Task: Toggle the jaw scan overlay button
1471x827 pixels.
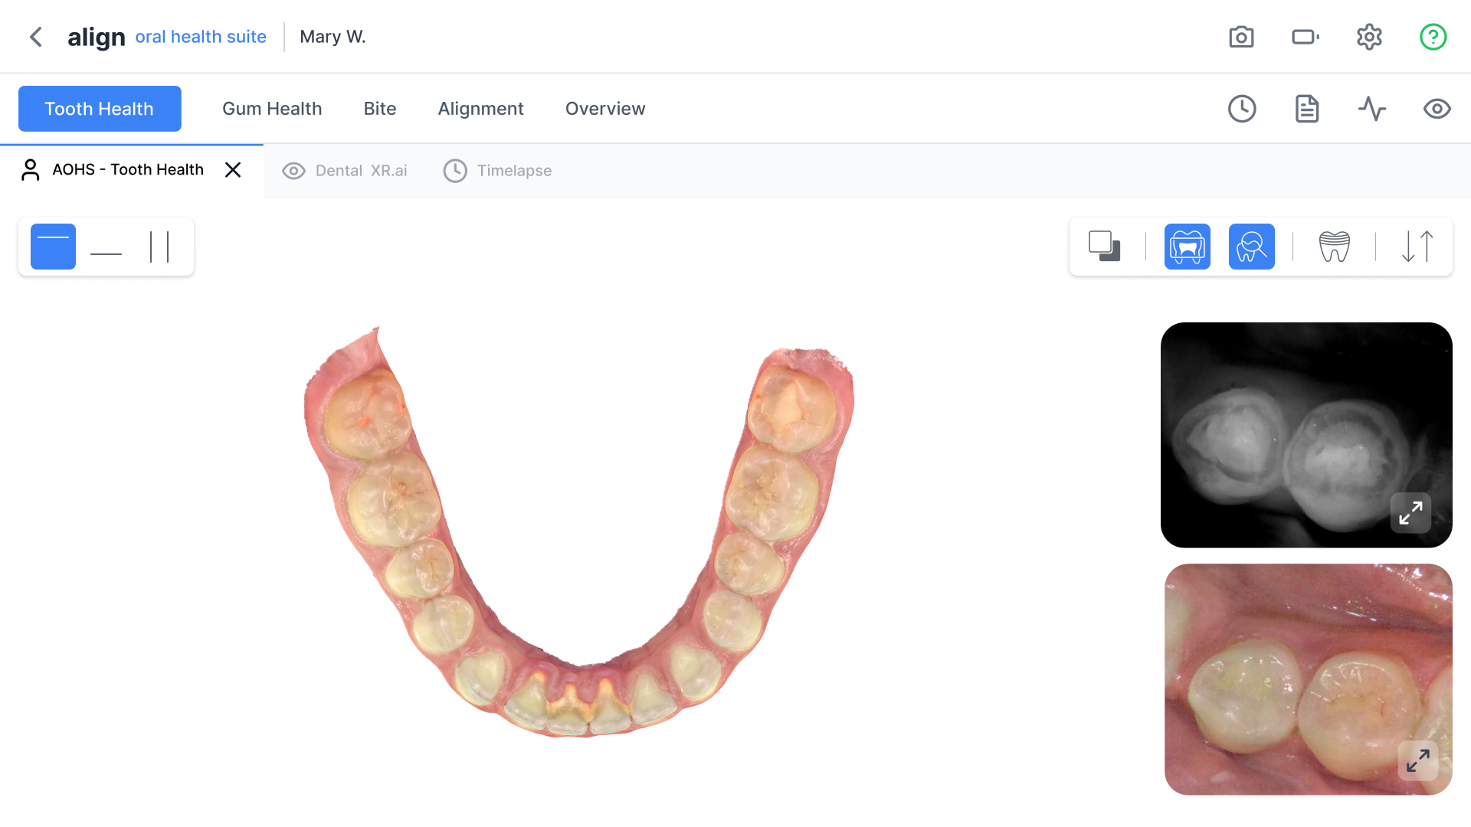Action: [1187, 247]
